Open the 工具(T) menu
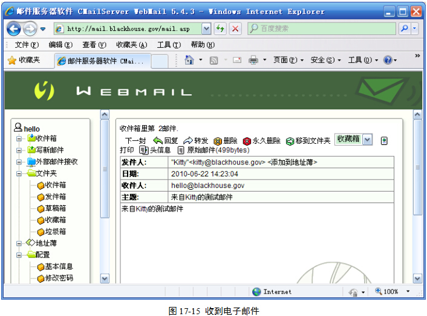 point(169,45)
